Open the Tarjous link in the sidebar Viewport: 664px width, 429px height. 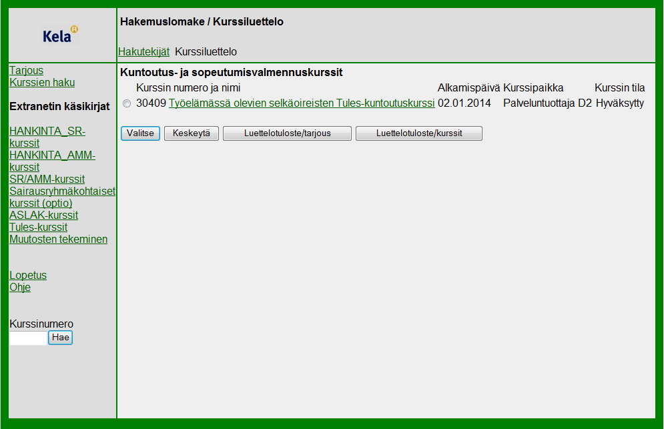coord(26,70)
